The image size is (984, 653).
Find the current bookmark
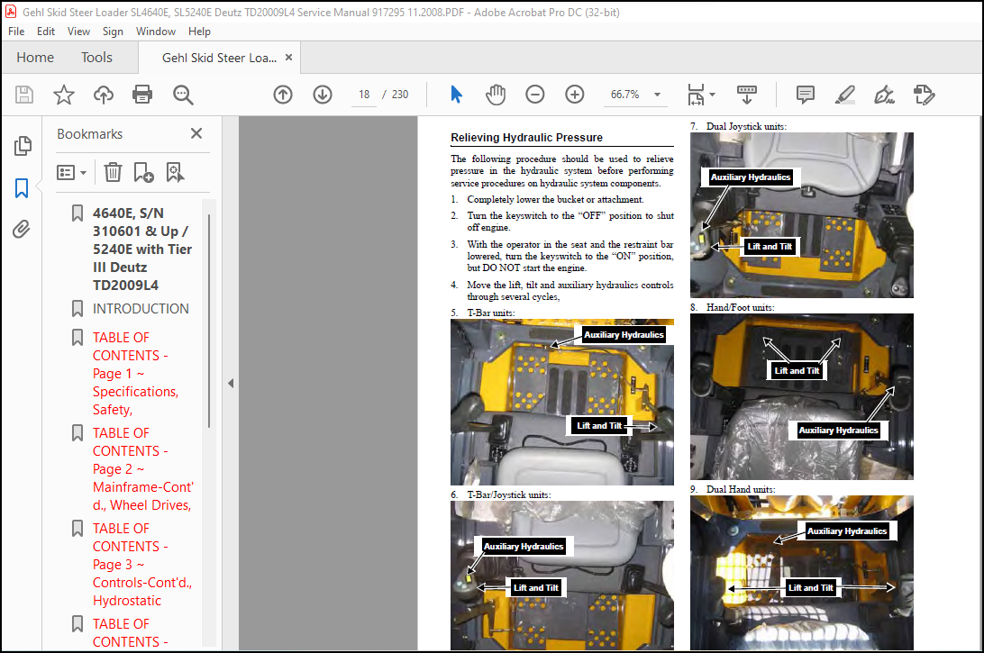(x=175, y=172)
